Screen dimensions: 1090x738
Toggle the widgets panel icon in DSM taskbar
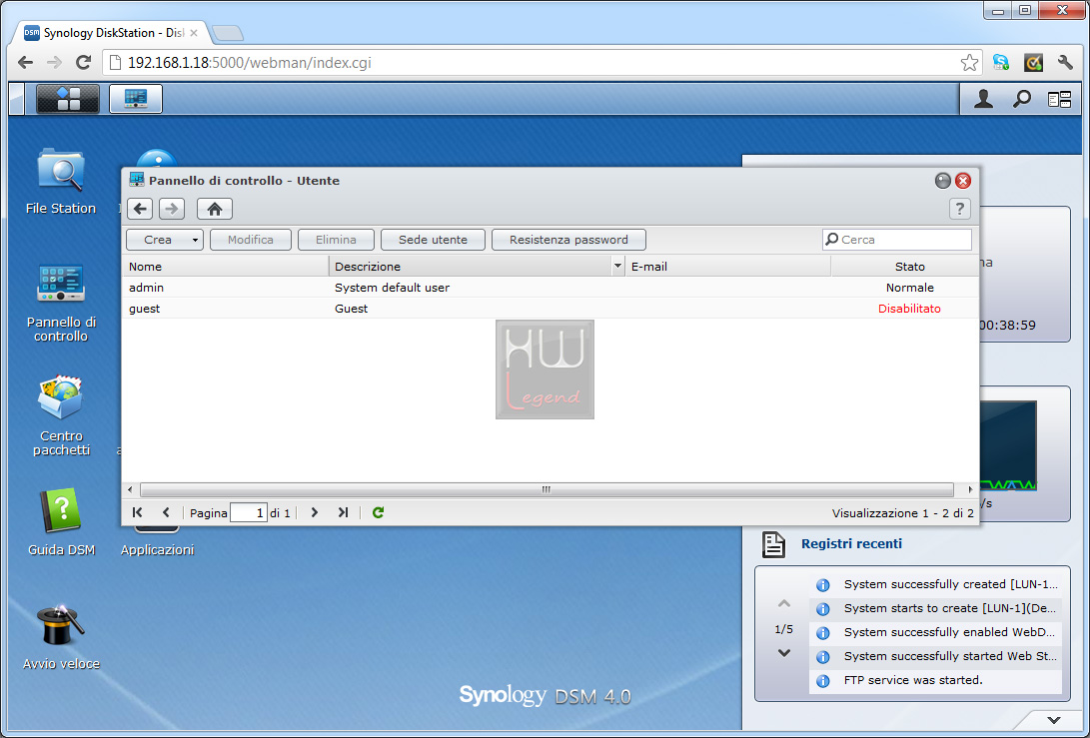coord(1059,100)
